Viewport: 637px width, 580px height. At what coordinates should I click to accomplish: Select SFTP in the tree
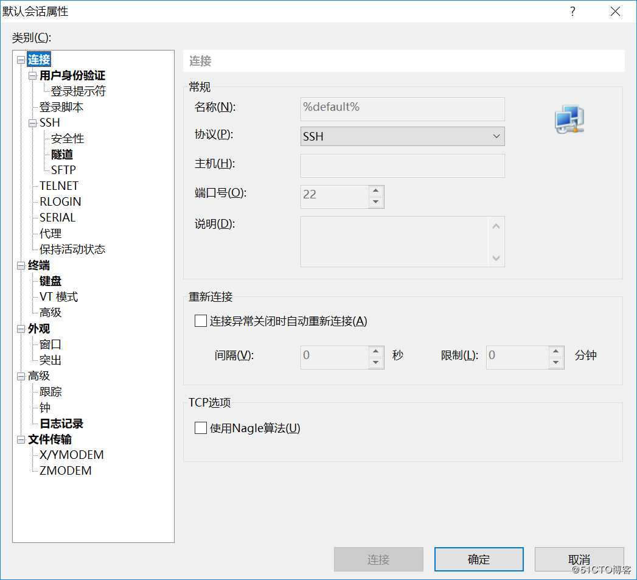point(63,170)
